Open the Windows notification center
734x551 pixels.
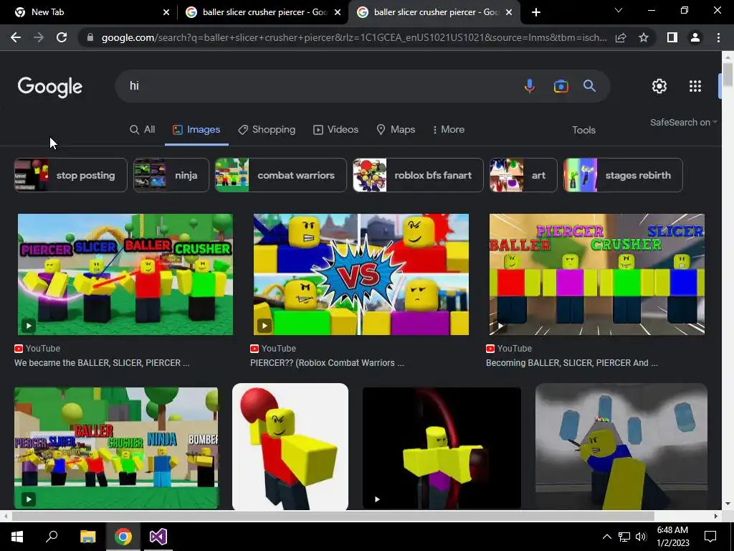(710, 537)
